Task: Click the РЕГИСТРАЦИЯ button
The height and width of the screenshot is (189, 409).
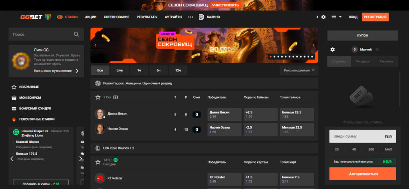Action: point(375,17)
